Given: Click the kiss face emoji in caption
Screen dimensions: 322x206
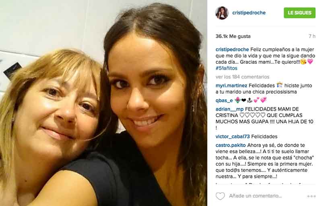Looking at the screenshot, I should tap(303, 62).
